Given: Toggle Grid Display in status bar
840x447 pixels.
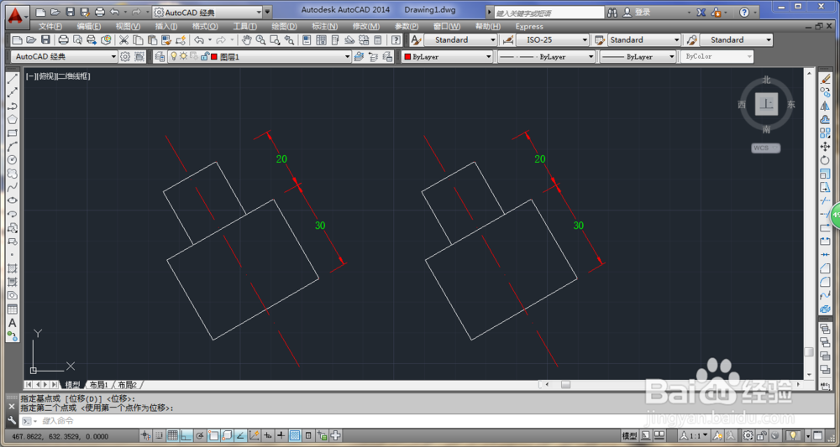Looking at the screenshot, I should (173, 435).
